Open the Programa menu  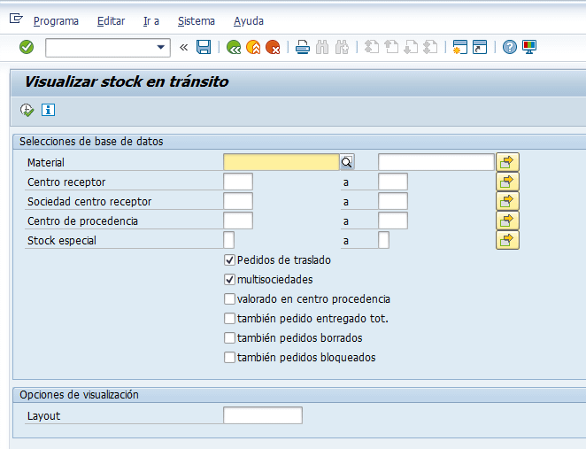[56, 20]
